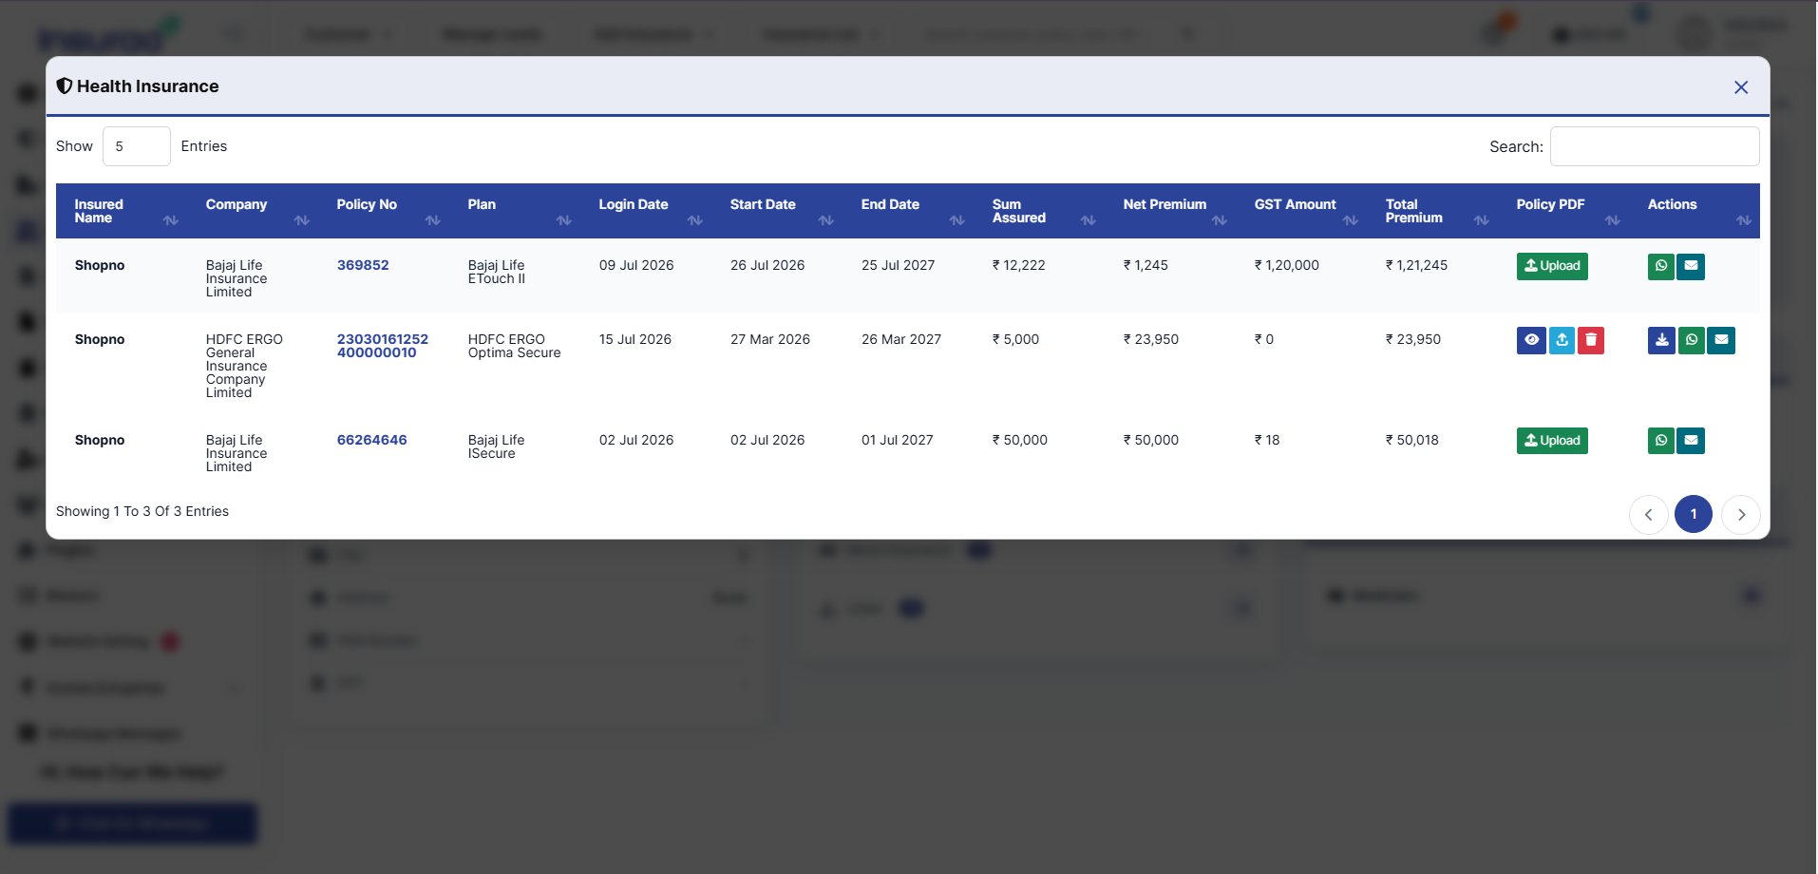Screen dimensions: 1818x874
Task: Sort table by End Date column
Action: point(908,211)
